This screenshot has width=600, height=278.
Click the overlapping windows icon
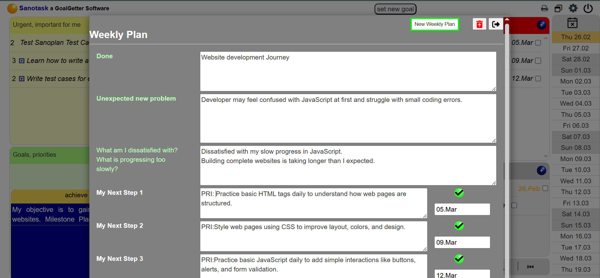[x=558, y=8]
